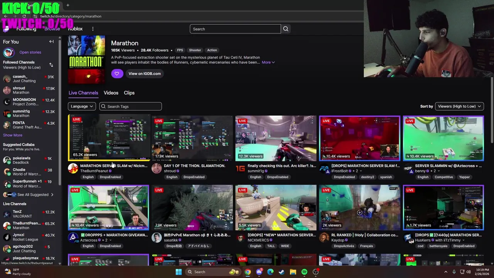Open Kaydop streamer avatar under stream card
Viewport: 494px width, 278px height.
pyautogui.click(x=324, y=237)
